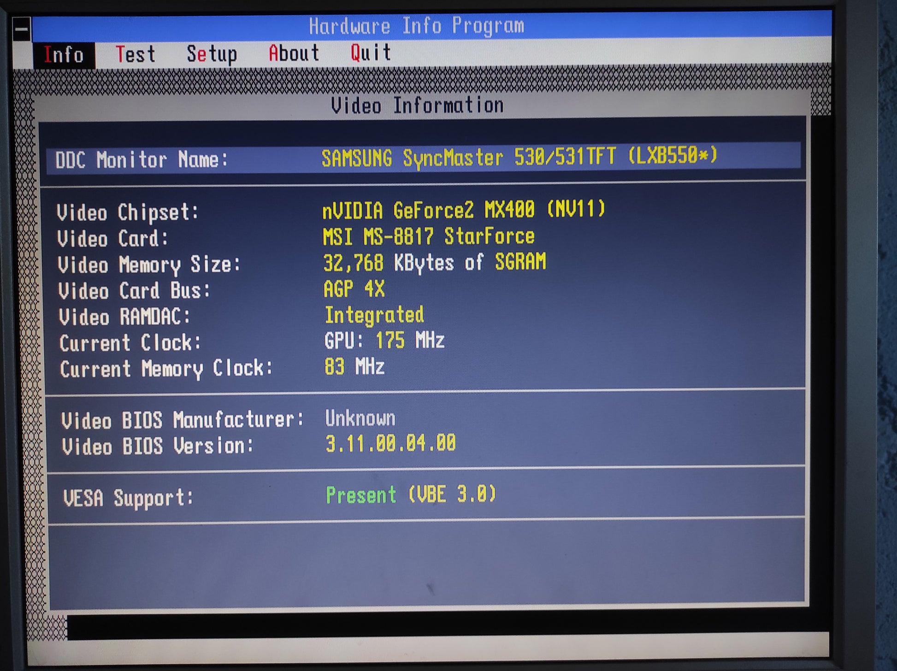Viewport: 897px width, 671px height.
Task: Click the Video Chipset value text
Action: click(x=463, y=210)
